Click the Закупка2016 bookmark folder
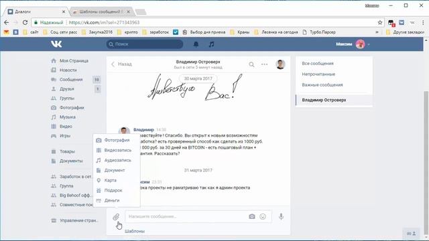The image size is (429, 241). pos(97,32)
